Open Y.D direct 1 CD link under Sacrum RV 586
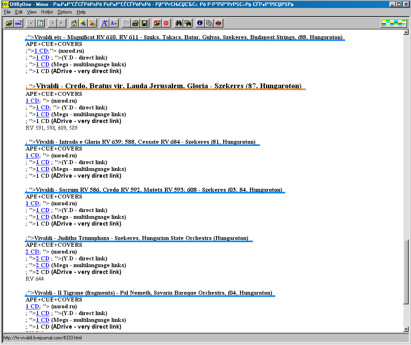Image resolution: width=411 pixels, height=345 pixels. point(43,210)
